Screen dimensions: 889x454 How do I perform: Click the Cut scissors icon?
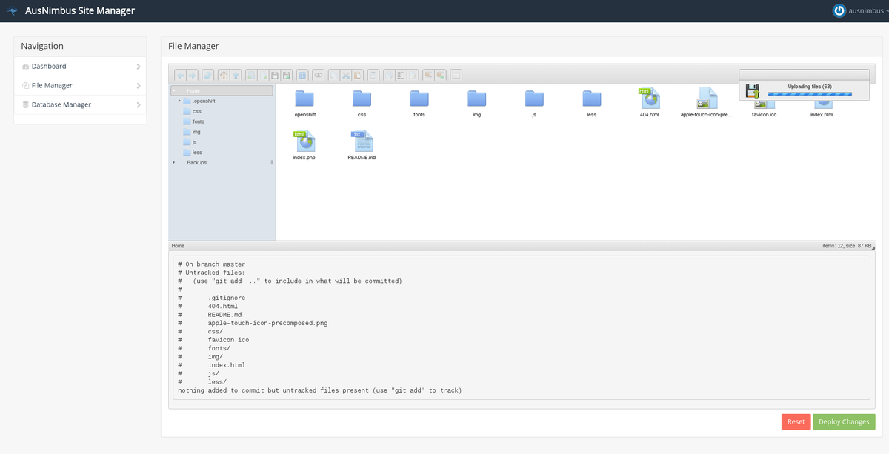coord(346,75)
